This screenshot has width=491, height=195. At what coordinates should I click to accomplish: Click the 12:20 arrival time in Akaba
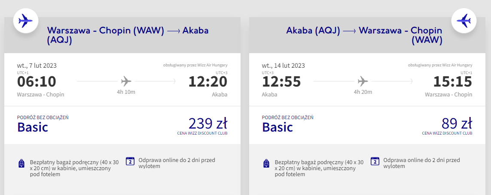[x=208, y=82]
